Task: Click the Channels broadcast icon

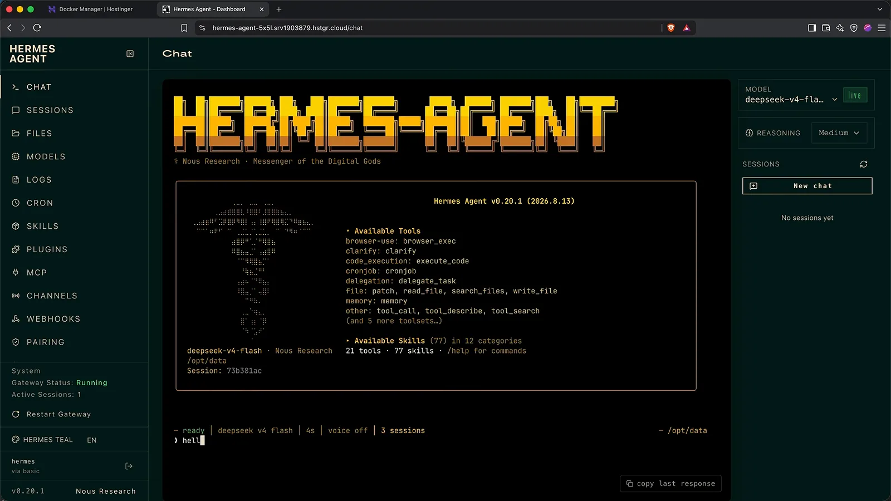Action: [x=16, y=296]
